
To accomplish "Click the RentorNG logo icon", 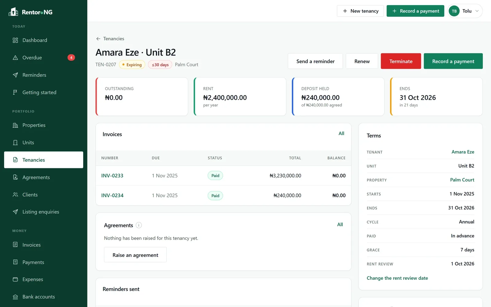I will [x=14, y=12].
